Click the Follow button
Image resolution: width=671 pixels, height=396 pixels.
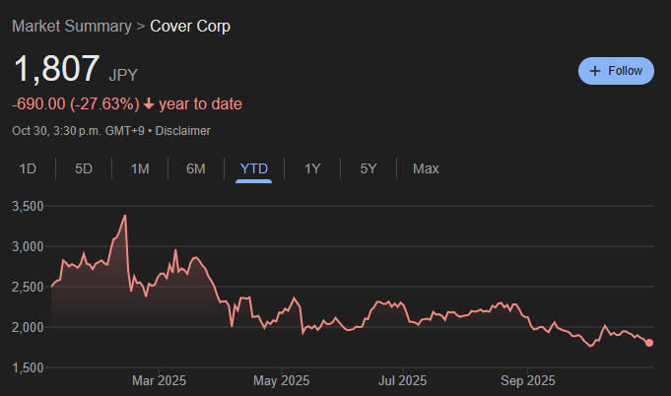pos(616,71)
